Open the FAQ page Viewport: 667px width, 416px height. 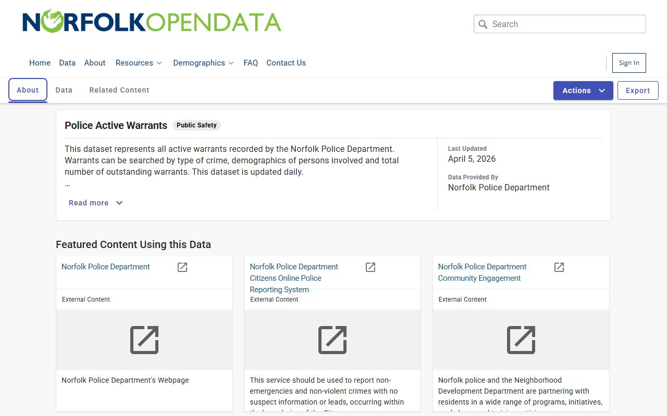pyautogui.click(x=251, y=63)
